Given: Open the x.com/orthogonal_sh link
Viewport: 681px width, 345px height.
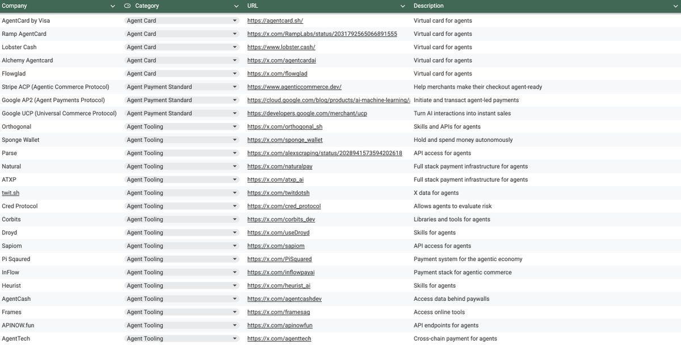Looking at the screenshot, I should click(285, 127).
